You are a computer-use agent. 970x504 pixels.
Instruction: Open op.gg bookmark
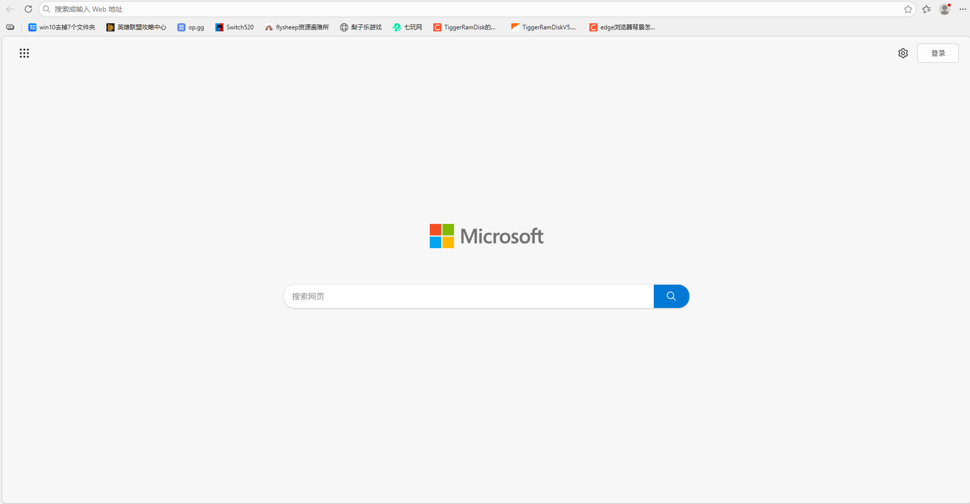(191, 27)
